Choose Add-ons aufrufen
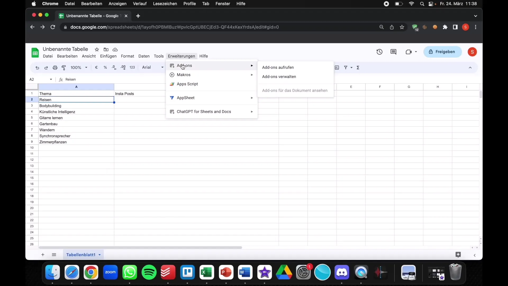508x286 pixels. 296,68
